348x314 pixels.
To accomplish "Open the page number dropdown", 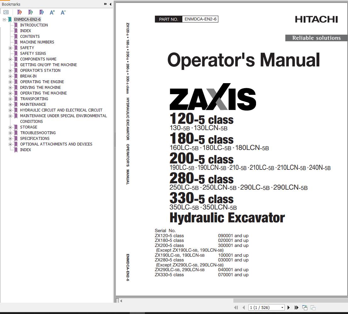I will pyautogui.click(x=282, y=308).
